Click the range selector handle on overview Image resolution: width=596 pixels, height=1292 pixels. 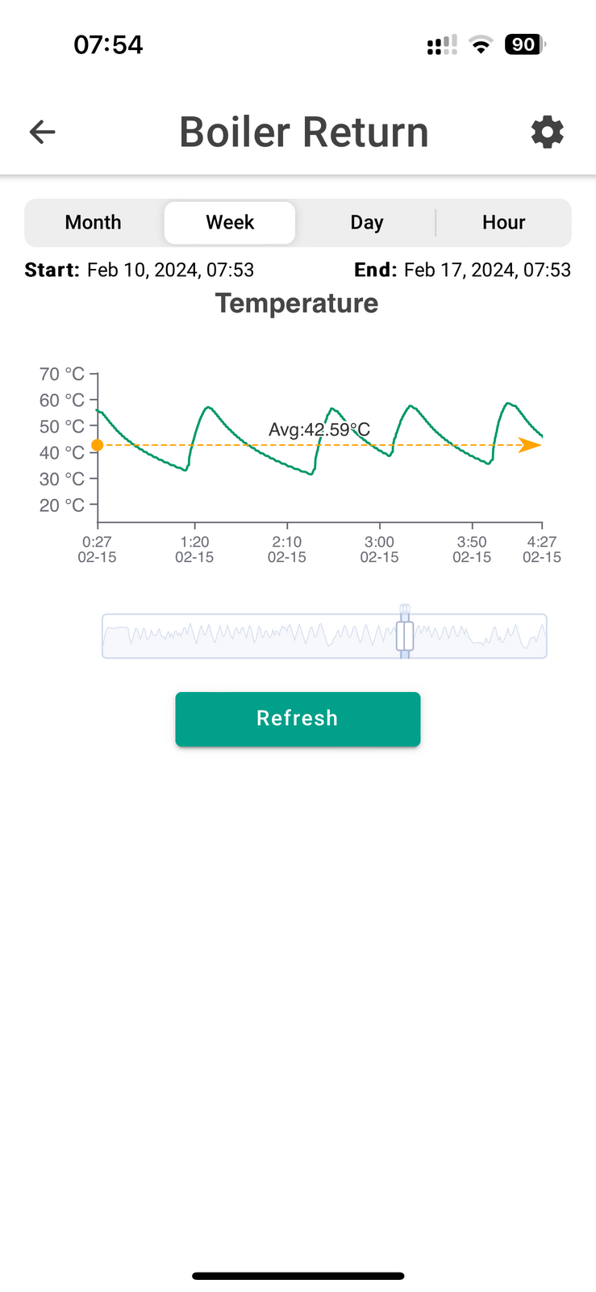tap(405, 636)
